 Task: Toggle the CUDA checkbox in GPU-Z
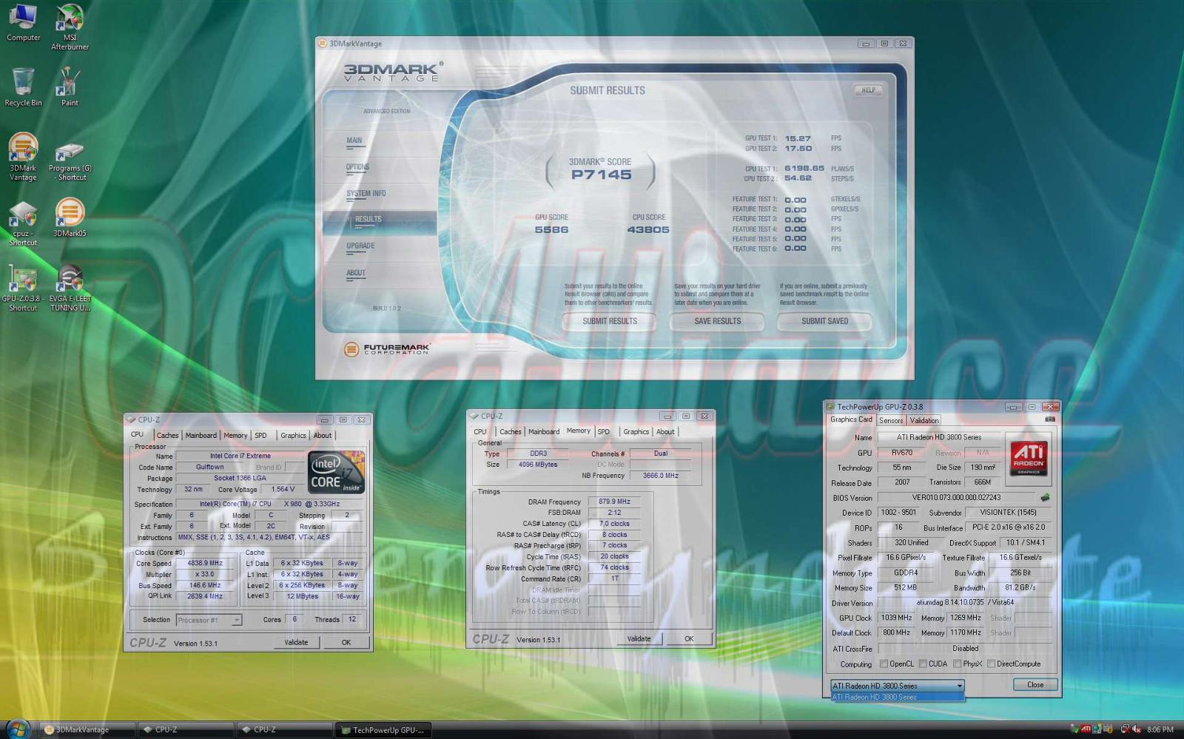923,664
